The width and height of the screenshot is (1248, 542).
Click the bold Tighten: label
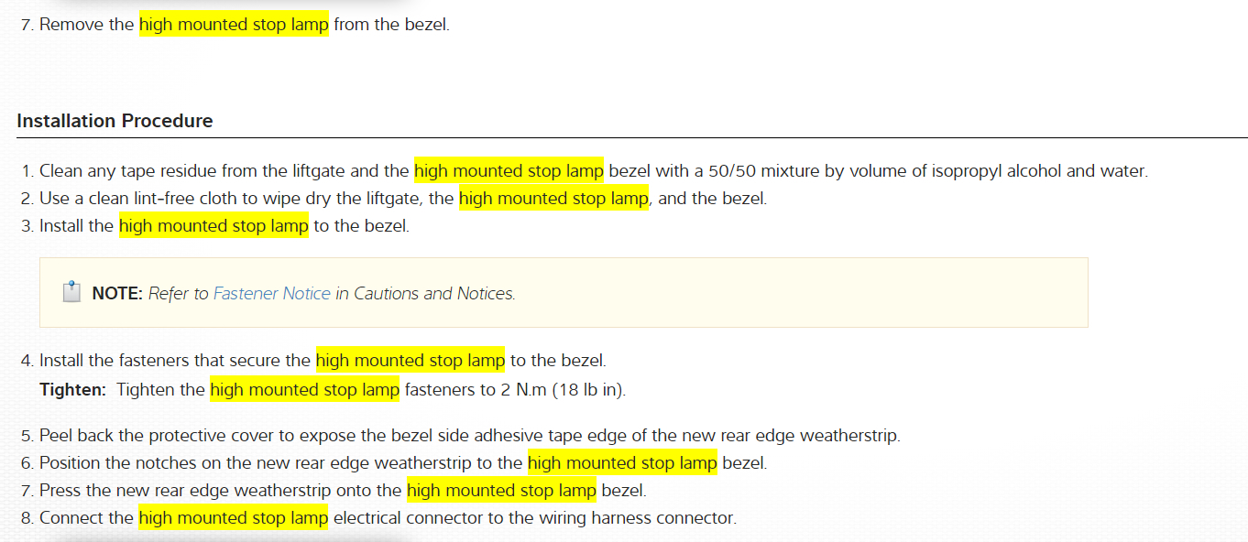click(x=73, y=390)
